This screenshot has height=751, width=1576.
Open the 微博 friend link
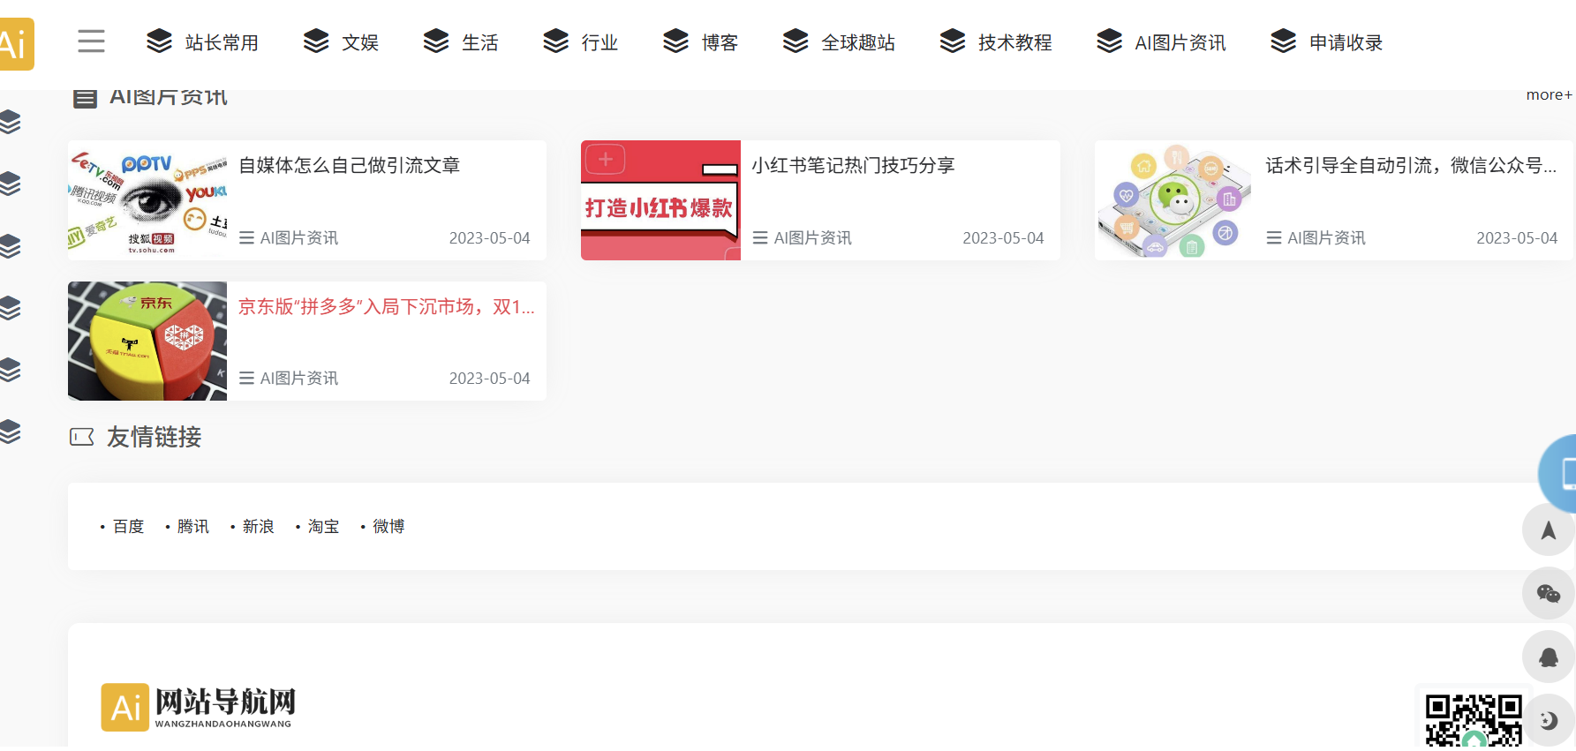(388, 526)
